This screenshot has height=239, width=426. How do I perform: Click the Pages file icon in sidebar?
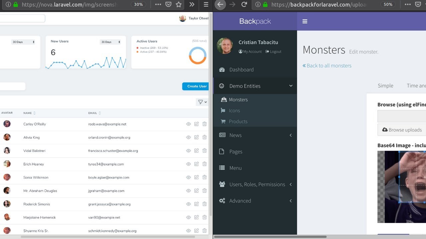tap(222, 151)
